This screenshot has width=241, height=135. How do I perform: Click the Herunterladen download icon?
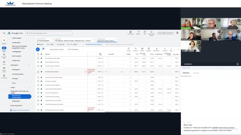coord(156,49)
